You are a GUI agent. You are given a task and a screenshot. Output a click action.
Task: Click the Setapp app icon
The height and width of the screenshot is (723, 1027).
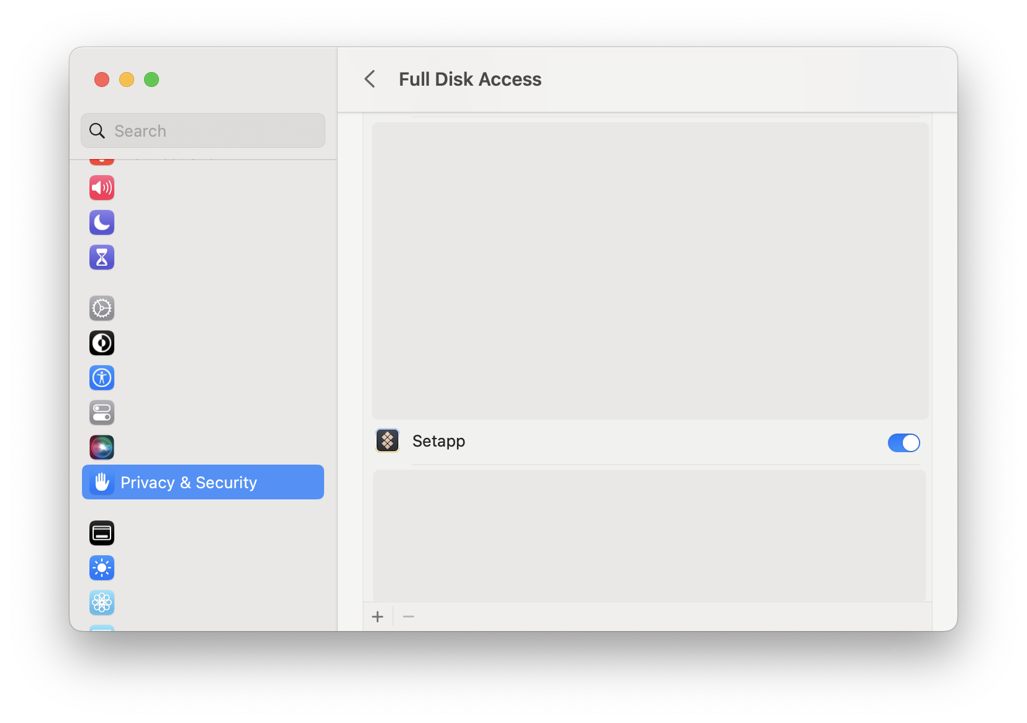click(387, 441)
